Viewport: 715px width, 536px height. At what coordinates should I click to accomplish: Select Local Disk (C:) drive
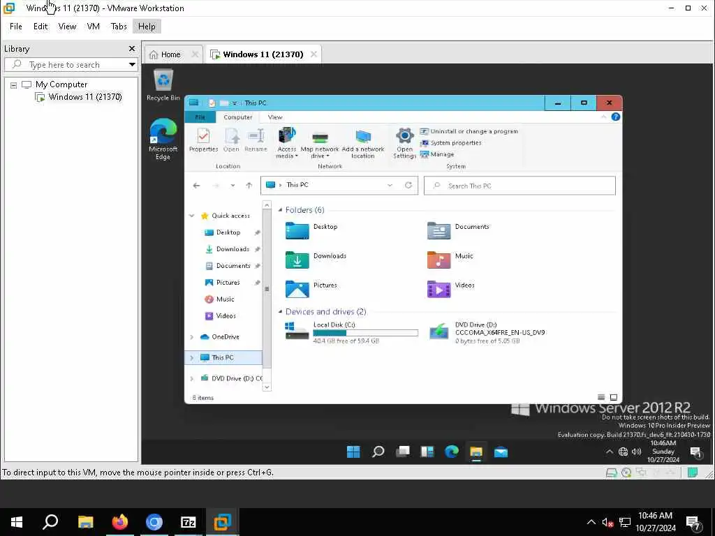(x=351, y=332)
